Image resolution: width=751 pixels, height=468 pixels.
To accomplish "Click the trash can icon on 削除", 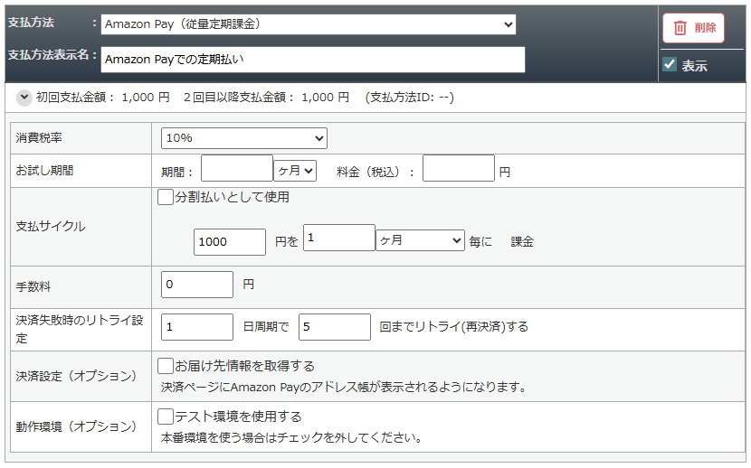I will point(680,28).
